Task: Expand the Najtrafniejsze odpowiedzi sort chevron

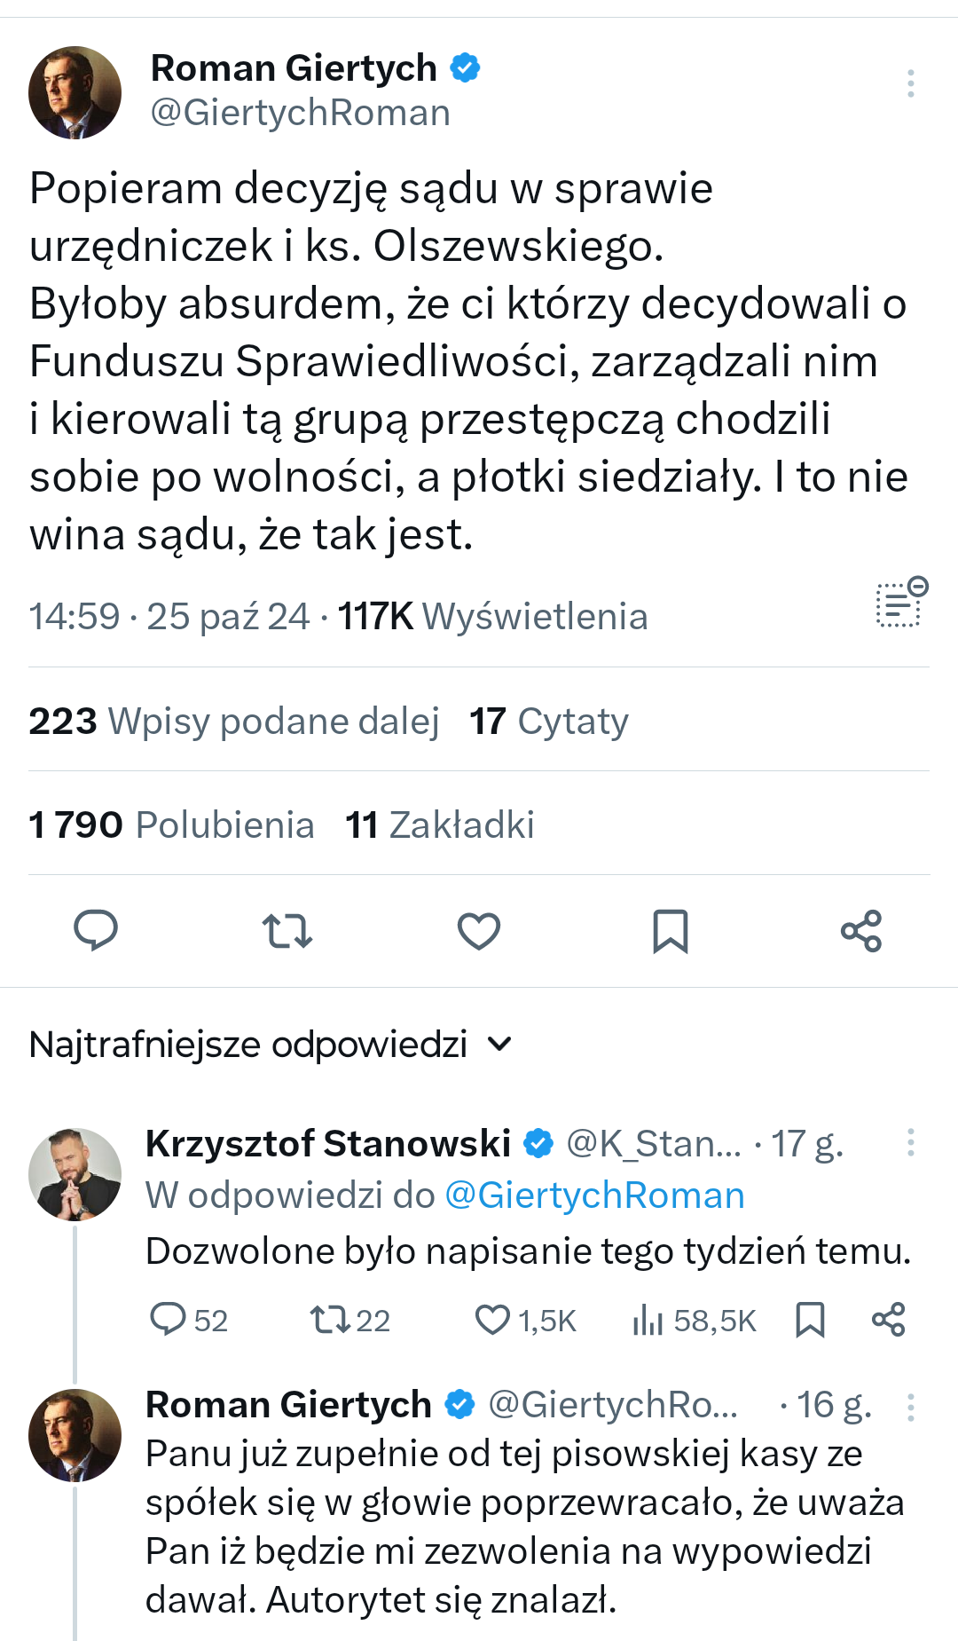Action: pos(500,1044)
